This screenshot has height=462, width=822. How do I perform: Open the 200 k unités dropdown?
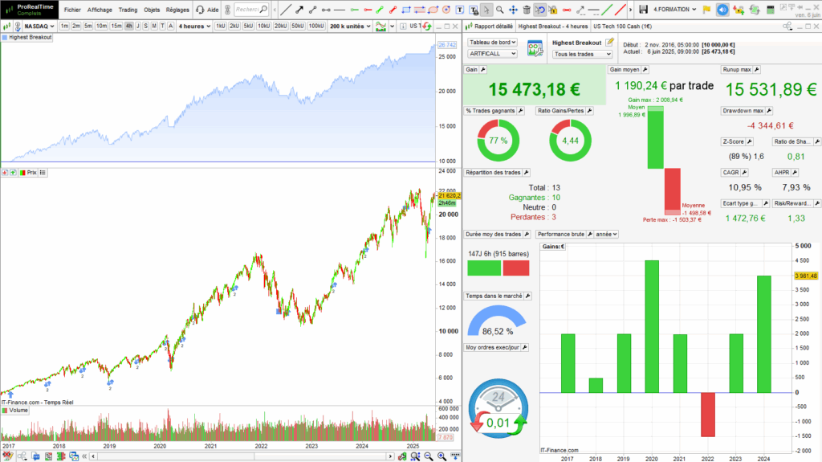coord(350,27)
